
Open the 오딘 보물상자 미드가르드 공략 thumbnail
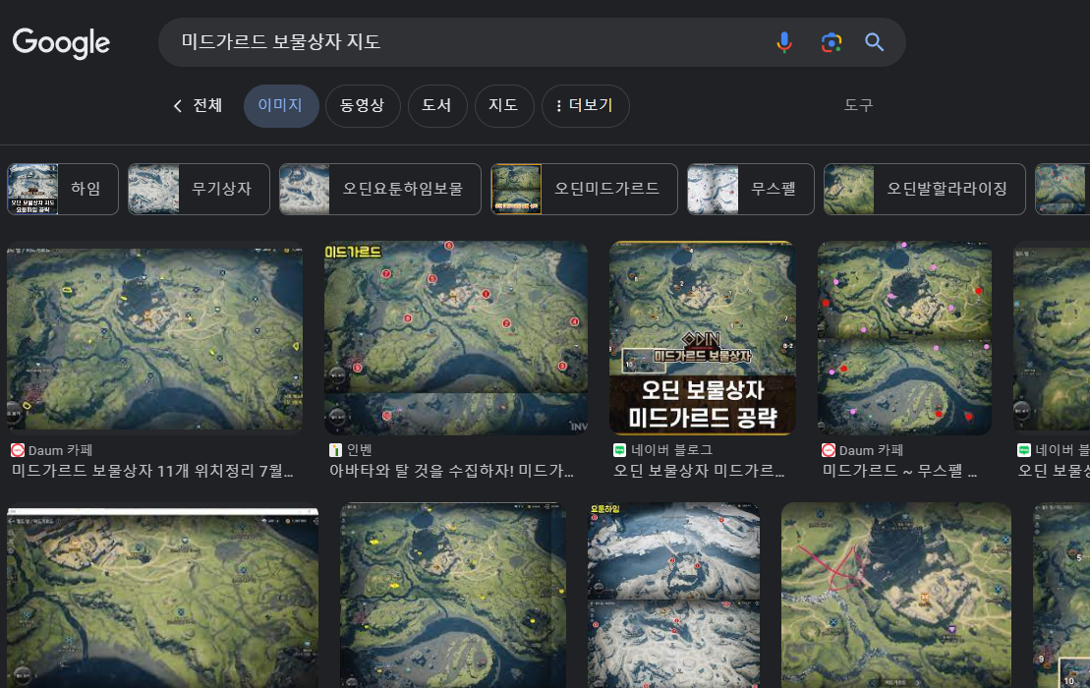coord(702,338)
